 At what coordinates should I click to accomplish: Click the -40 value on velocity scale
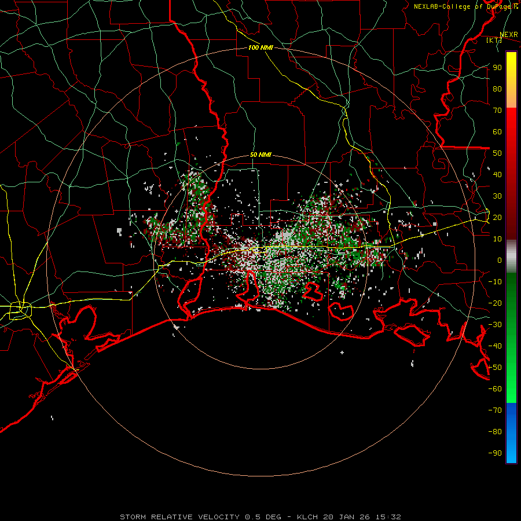click(495, 346)
